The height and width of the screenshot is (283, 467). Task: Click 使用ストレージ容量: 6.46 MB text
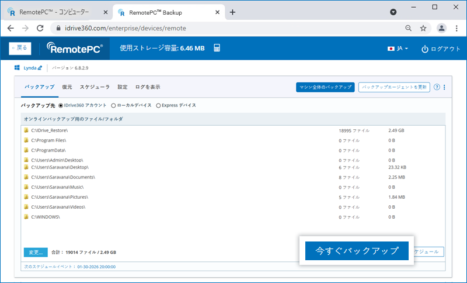click(x=162, y=49)
